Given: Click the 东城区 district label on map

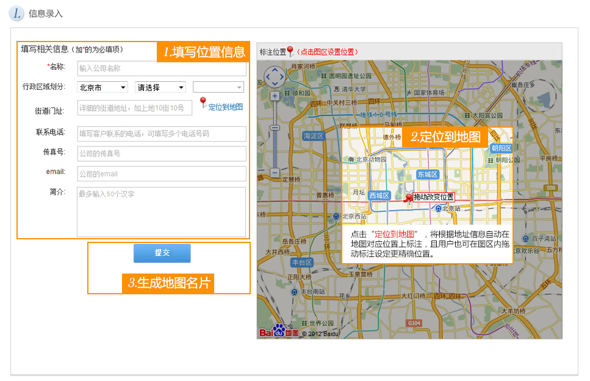Looking at the screenshot, I should 428,174.
